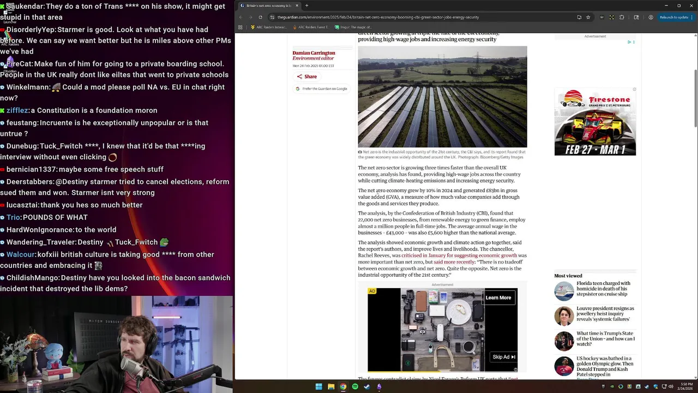Viewport: 698px width, 393px height.
Task: Open a new browser tab
Action: click(306, 5)
